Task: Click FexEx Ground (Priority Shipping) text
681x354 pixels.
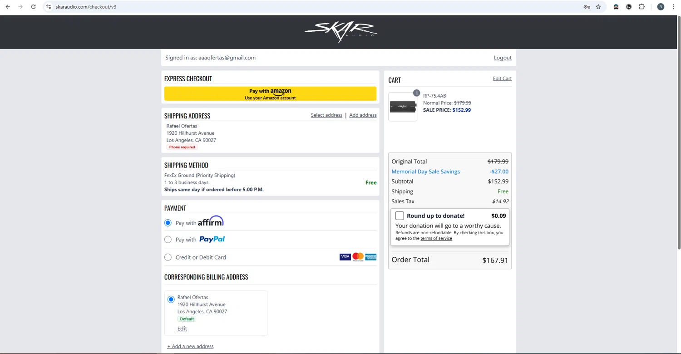Action: coord(200,175)
